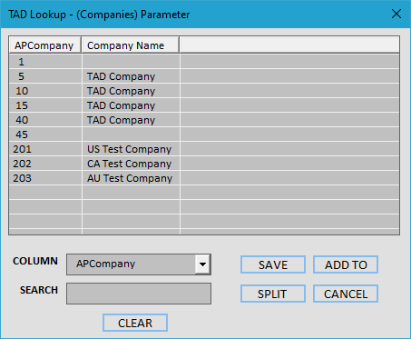Select TAD Company name in row 10
Screen dimensions: 411x339
click(x=131, y=91)
